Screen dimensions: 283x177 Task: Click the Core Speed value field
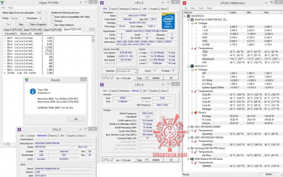click(126, 53)
